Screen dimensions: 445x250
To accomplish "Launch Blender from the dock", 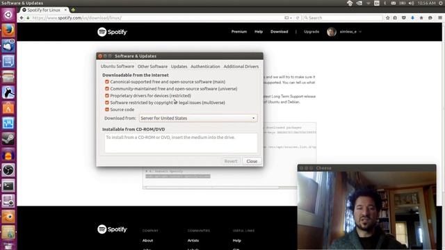I will coord(8,217).
